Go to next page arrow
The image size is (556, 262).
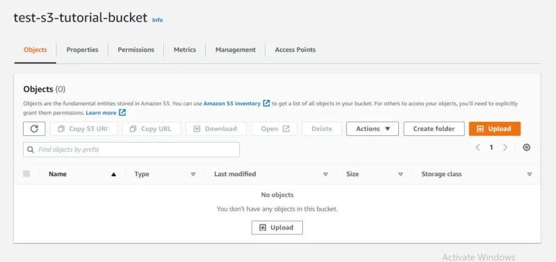(505, 148)
